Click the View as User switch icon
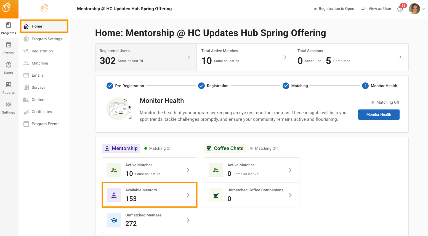428x236 pixels. (364, 9)
